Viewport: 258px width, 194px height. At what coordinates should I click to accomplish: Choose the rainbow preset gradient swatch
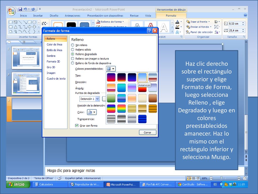pos(111,109)
